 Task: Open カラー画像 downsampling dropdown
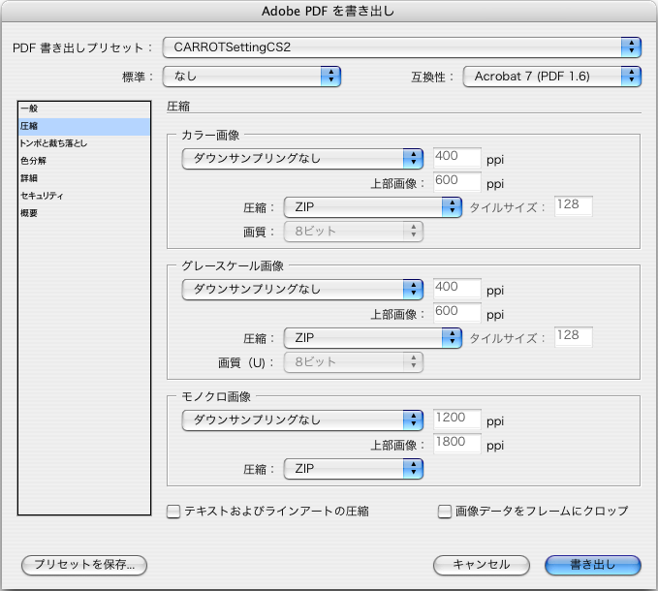coord(302,158)
